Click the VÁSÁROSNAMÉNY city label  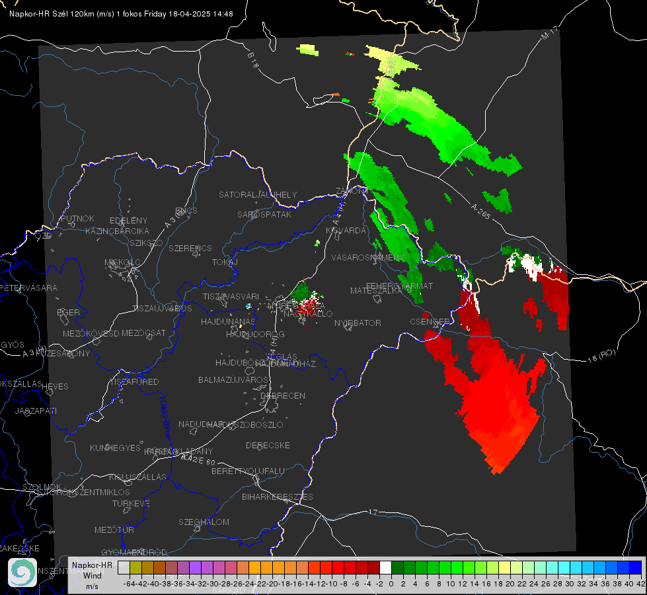368,257
